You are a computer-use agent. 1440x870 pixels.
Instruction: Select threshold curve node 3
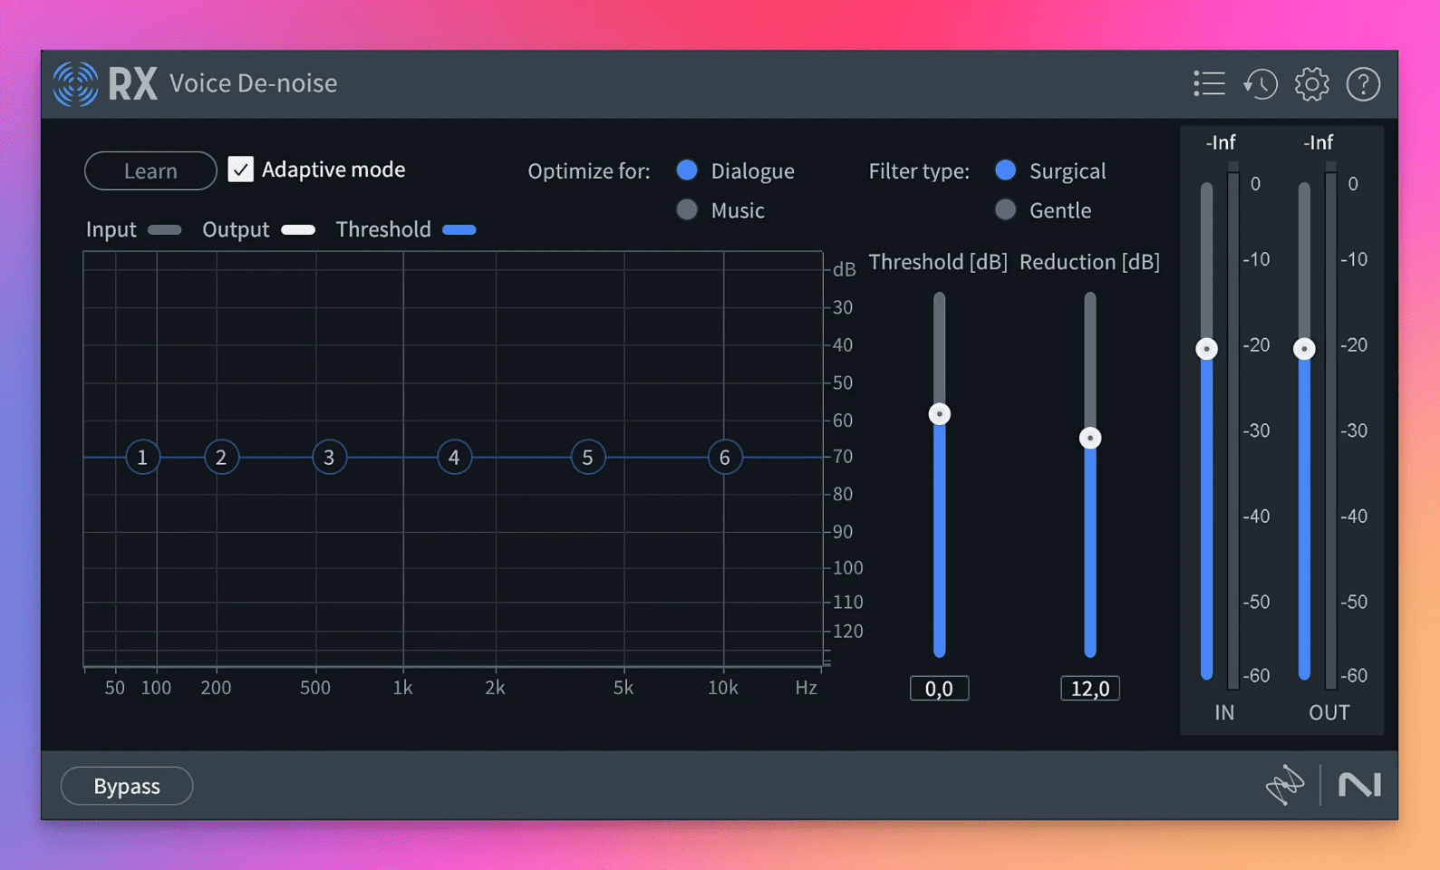(329, 458)
